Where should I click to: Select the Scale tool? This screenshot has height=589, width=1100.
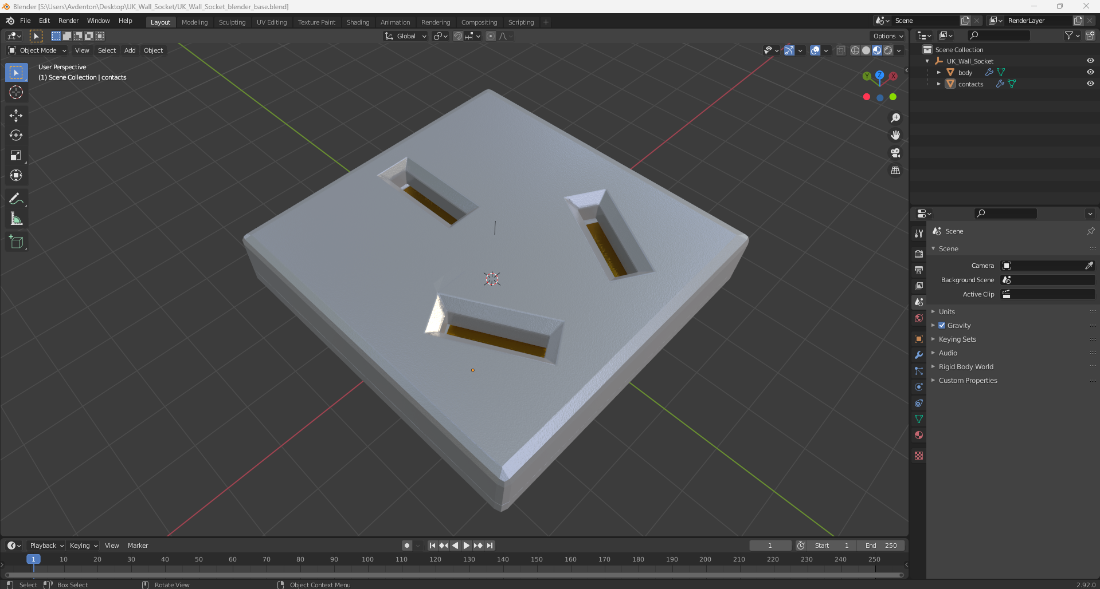coord(16,156)
